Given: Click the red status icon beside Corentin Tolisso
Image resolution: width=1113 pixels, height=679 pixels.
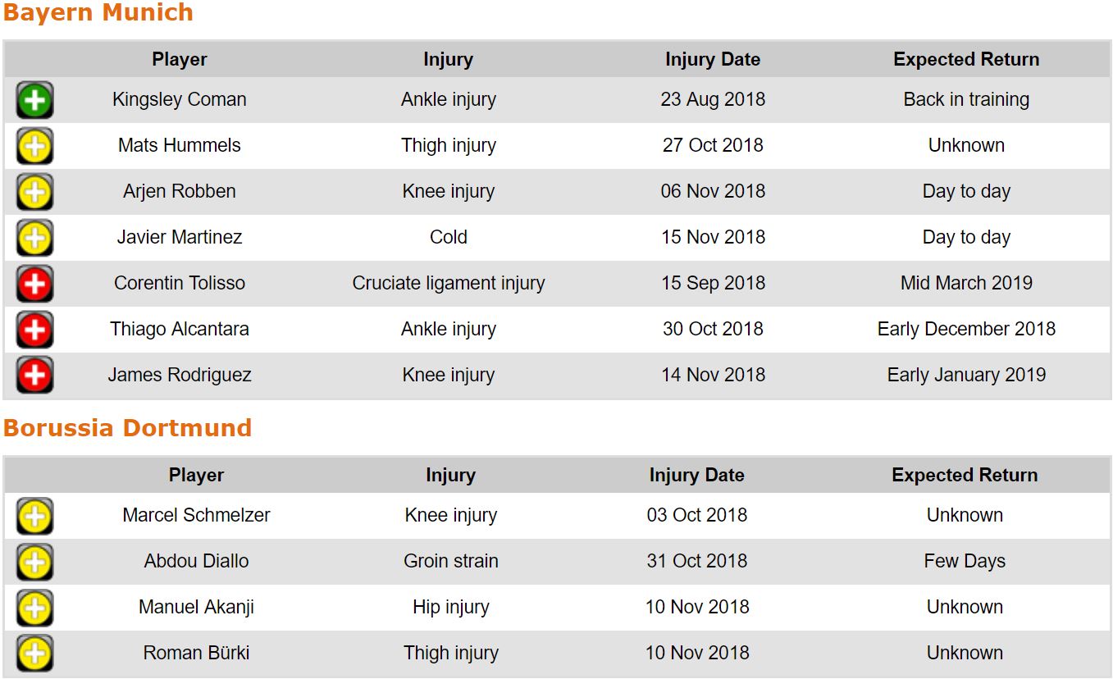Looking at the screenshot, I should coord(34,284).
